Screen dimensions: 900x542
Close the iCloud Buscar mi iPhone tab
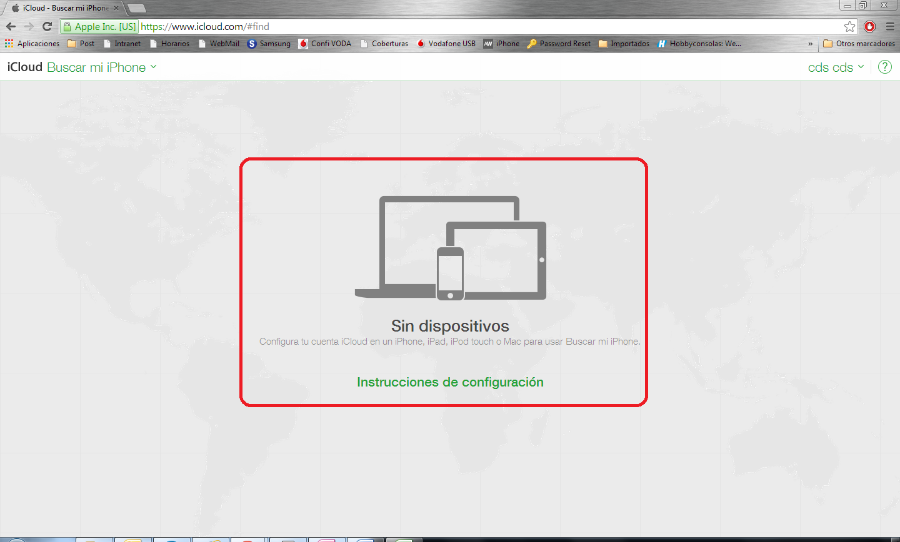point(116,8)
